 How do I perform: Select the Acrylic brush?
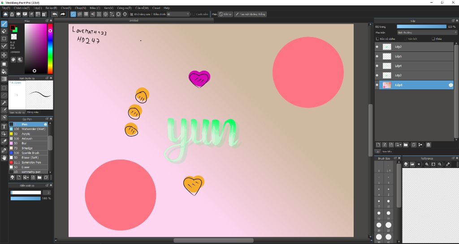[x=28, y=134]
